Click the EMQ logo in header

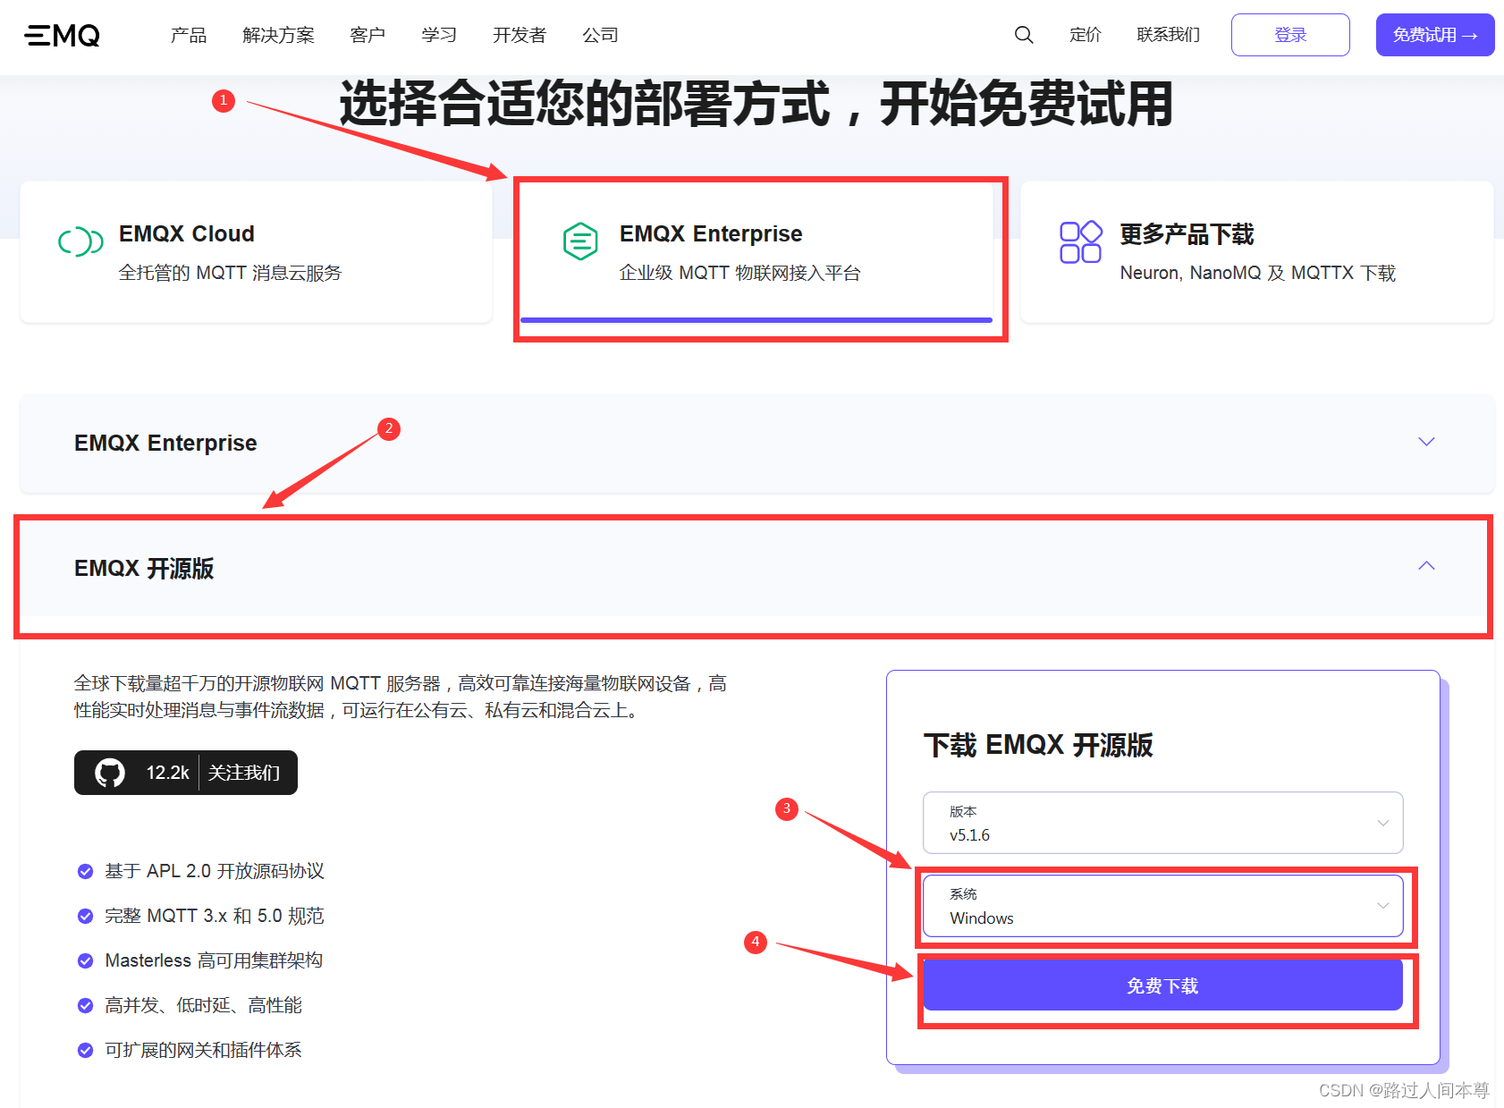62,35
